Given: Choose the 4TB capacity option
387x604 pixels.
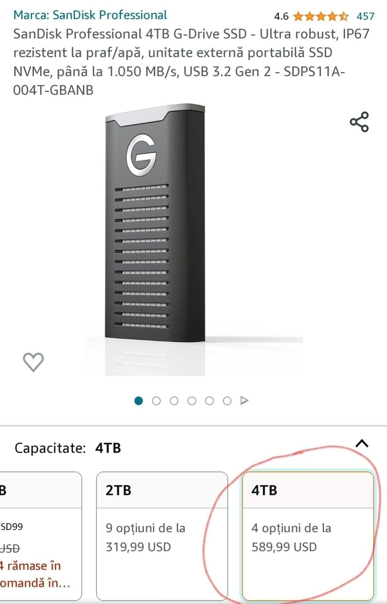Looking at the screenshot, I should click(x=308, y=536).
